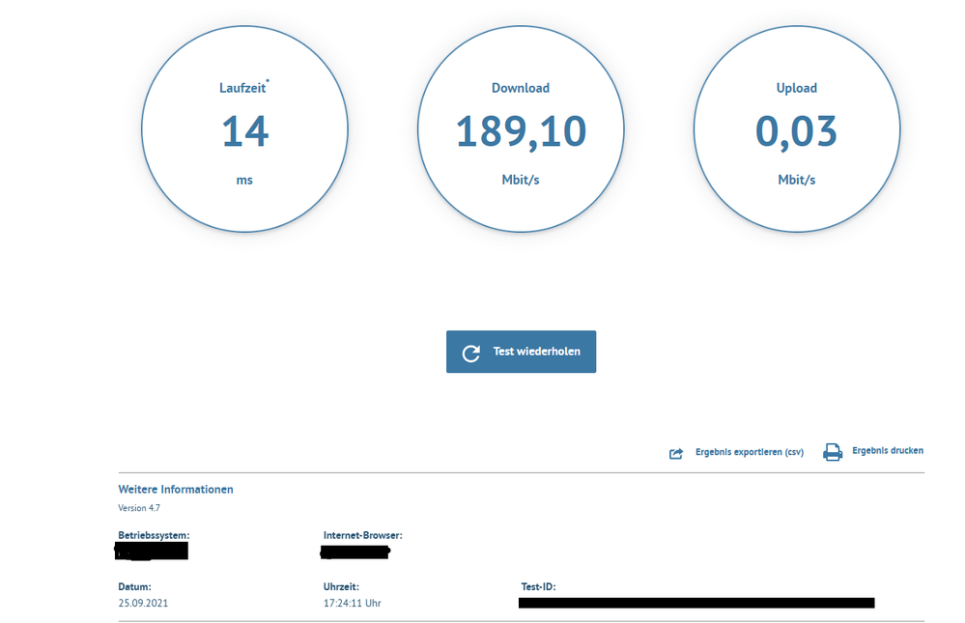
Task: Click the Version 4.7 text
Action: coord(139,508)
